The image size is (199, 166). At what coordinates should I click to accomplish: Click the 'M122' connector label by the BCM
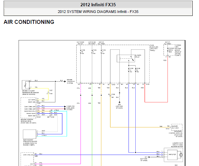tap(167, 129)
